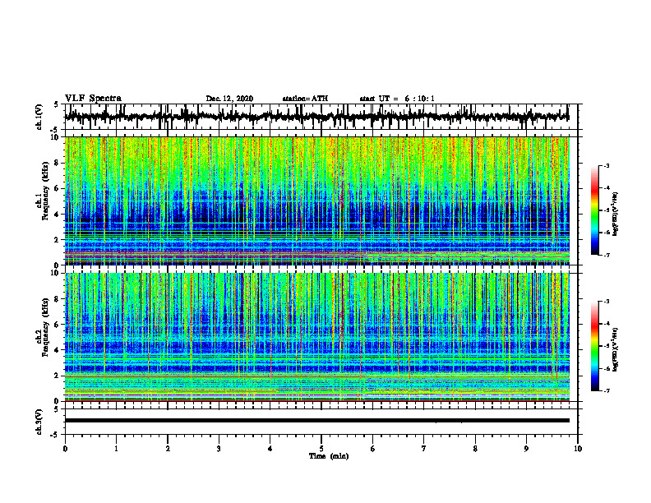The width and height of the screenshot is (651, 503).
Task: Click the "4" tick on ch.1 frequency axis
Action: click(58, 215)
